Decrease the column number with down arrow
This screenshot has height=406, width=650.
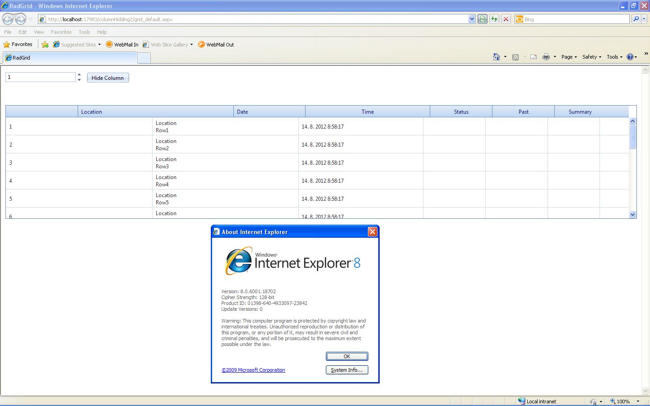tap(79, 80)
